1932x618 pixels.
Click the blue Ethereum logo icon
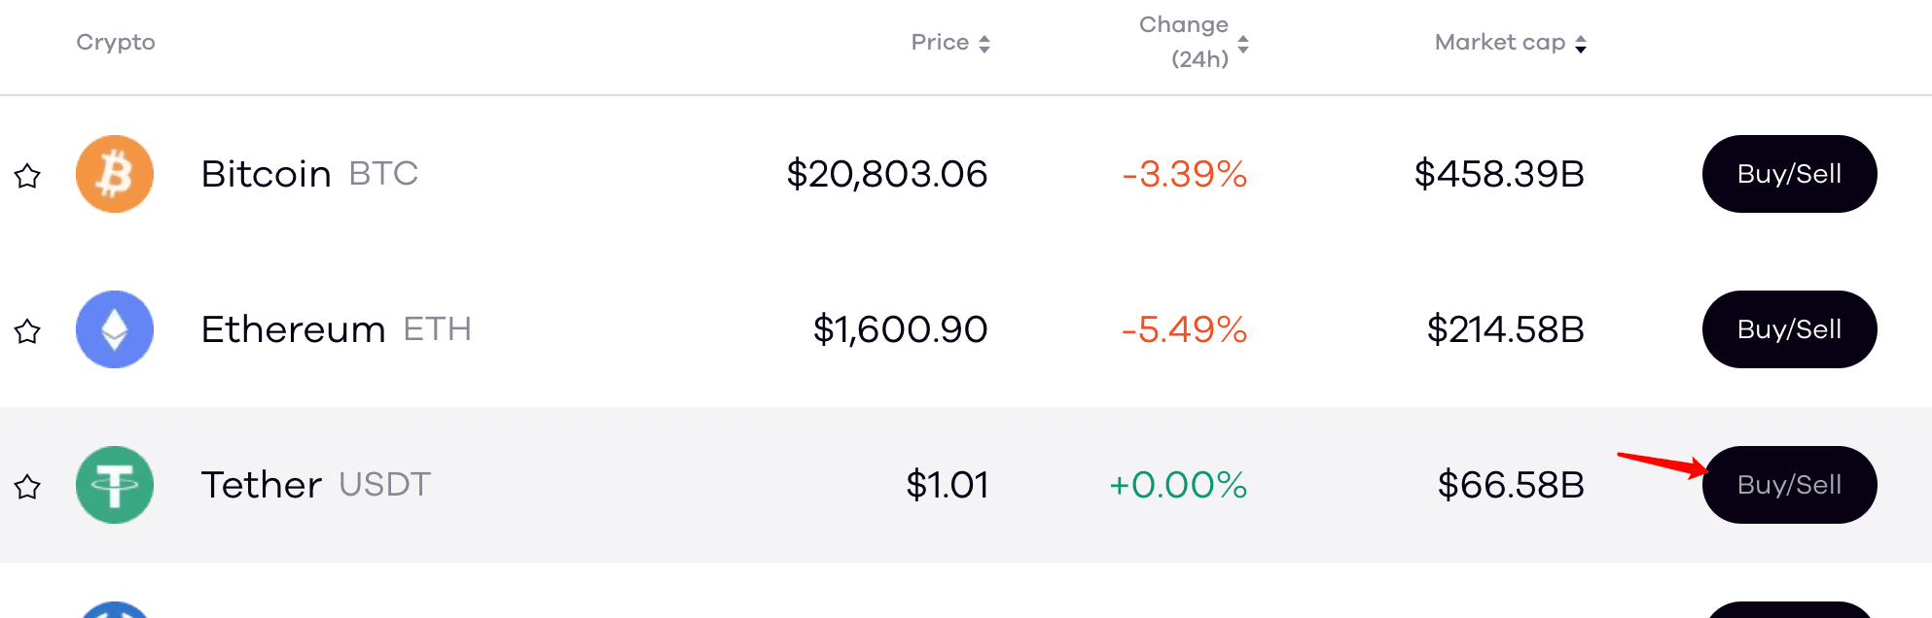point(115,329)
